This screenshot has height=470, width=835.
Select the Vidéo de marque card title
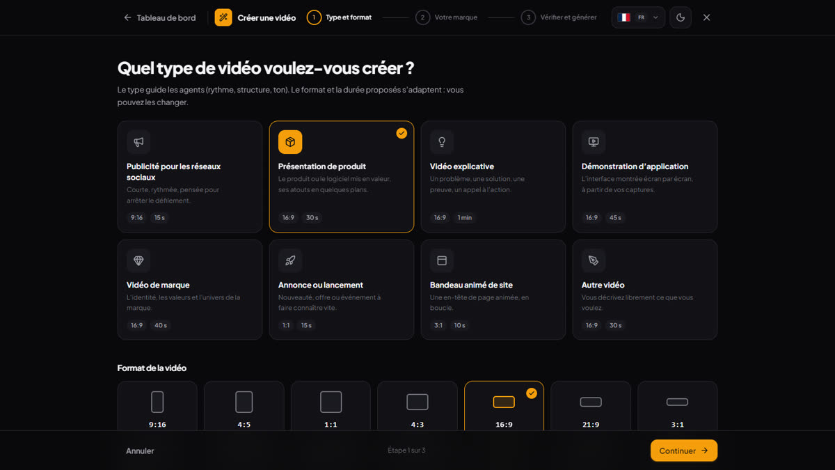point(158,285)
